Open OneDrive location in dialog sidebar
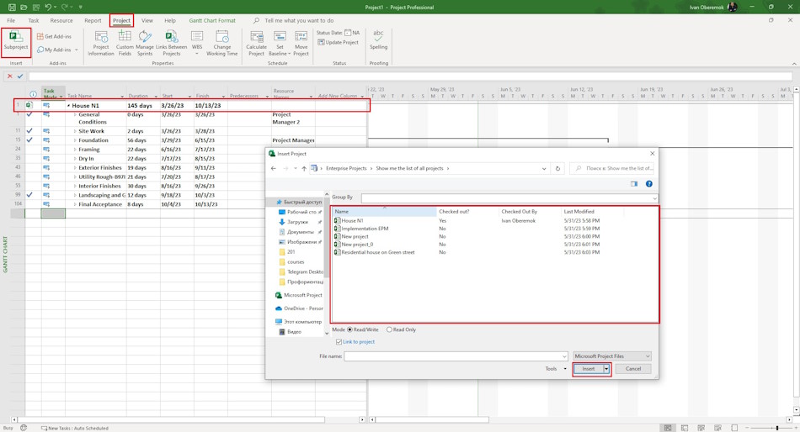This screenshot has width=800, height=432. (x=298, y=308)
